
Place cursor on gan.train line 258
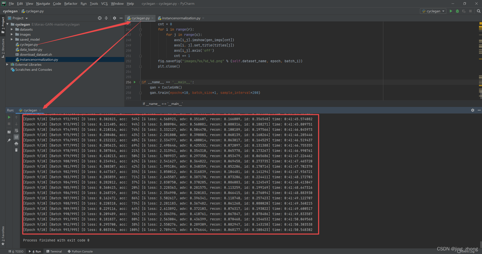(205, 93)
